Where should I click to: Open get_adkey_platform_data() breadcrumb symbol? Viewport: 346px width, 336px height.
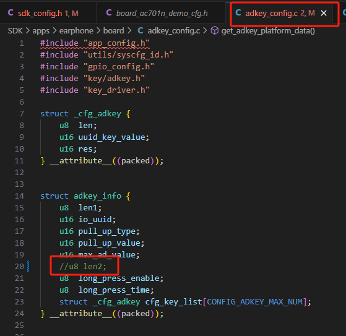[268, 31]
